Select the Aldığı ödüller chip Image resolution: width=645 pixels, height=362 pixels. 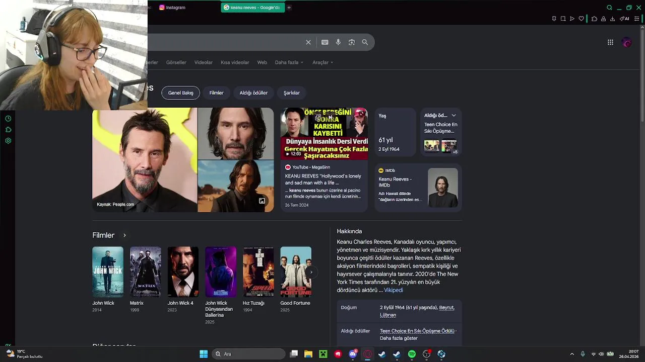(253, 93)
